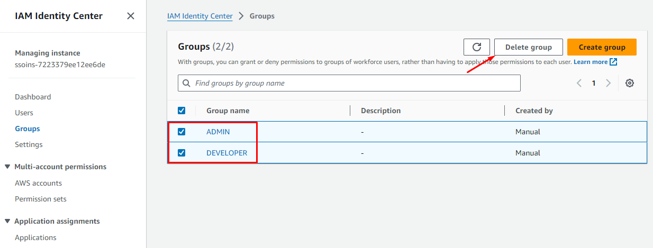Image resolution: width=653 pixels, height=248 pixels.
Task: Open the DEVELOPER group link
Action: pyautogui.click(x=226, y=153)
